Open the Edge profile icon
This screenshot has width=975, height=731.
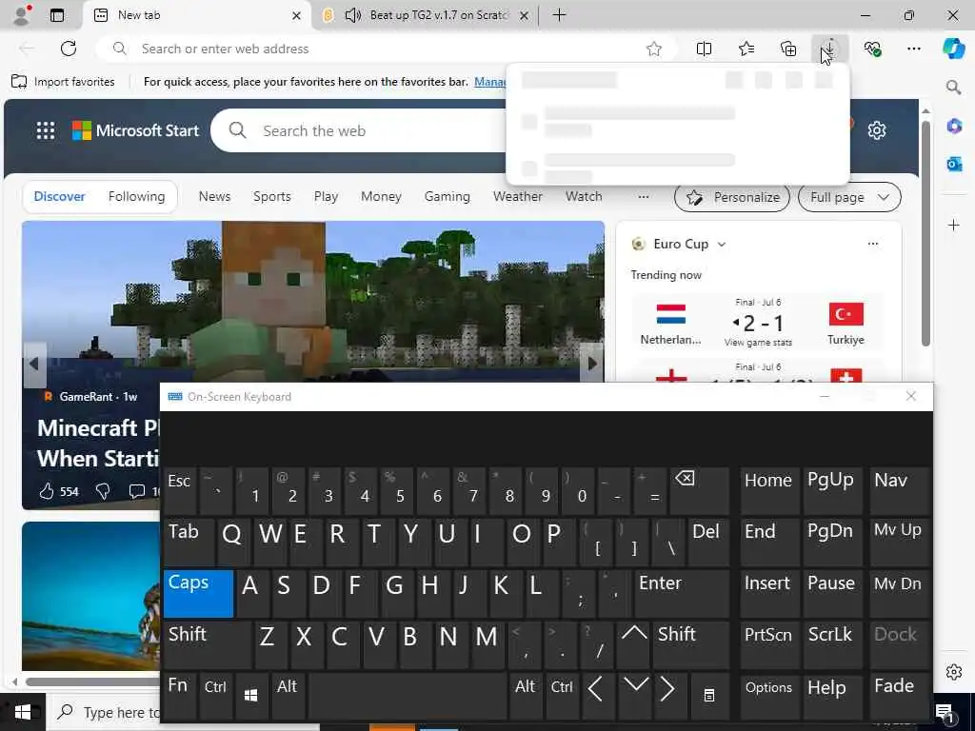pos(21,15)
